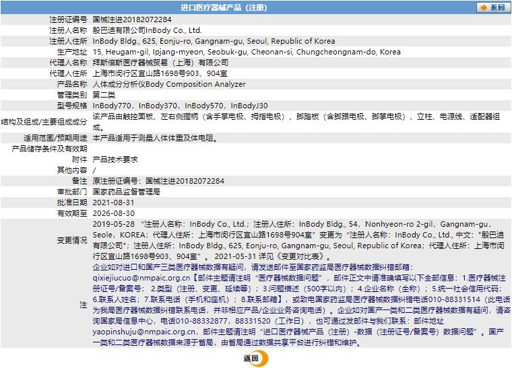Click model specification InBody770, InBody370 text
Screen dimensions: 512x368
(181, 106)
